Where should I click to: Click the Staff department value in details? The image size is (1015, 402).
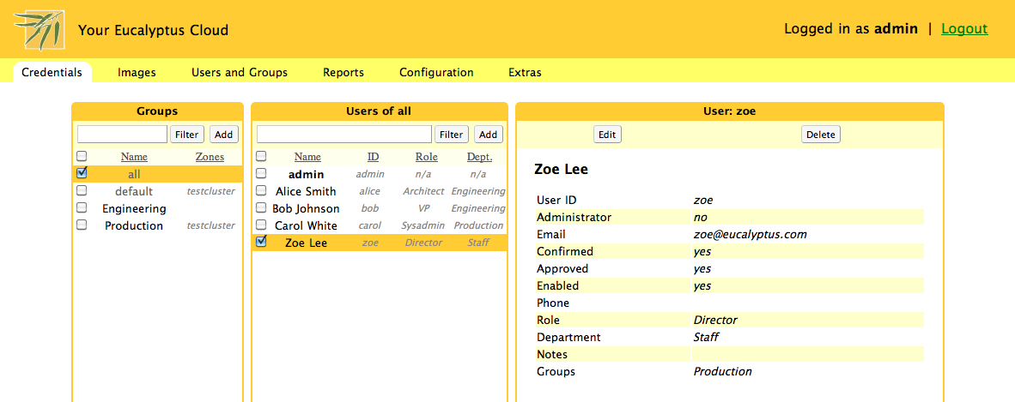(706, 337)
